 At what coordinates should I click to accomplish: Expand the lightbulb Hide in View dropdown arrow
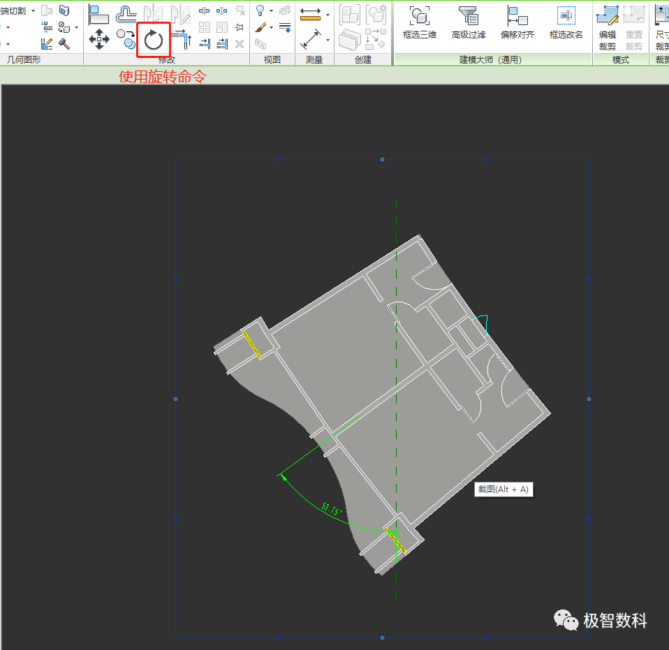pos(271,10)
